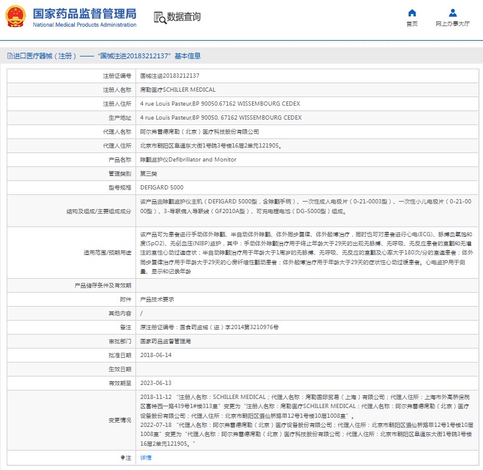Select agent name 阿尔弗雷德席勒 company value
This screenshot has height=470, width=483.
pyautogui.click(x=199, y=132)
